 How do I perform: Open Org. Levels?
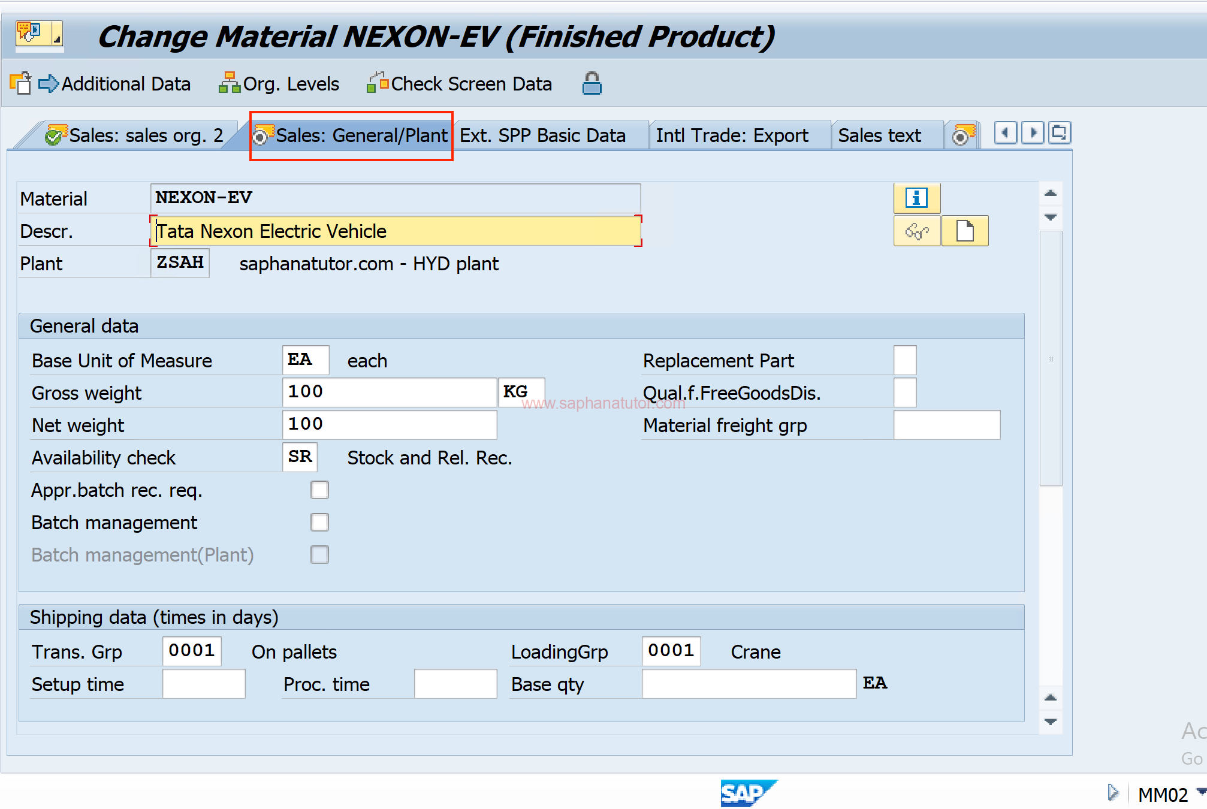279,84
